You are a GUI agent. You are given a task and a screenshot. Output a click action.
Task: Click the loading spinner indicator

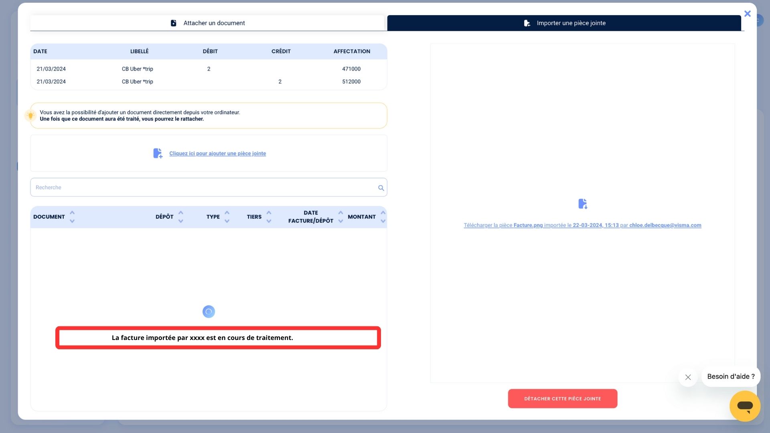click(209, 312)
